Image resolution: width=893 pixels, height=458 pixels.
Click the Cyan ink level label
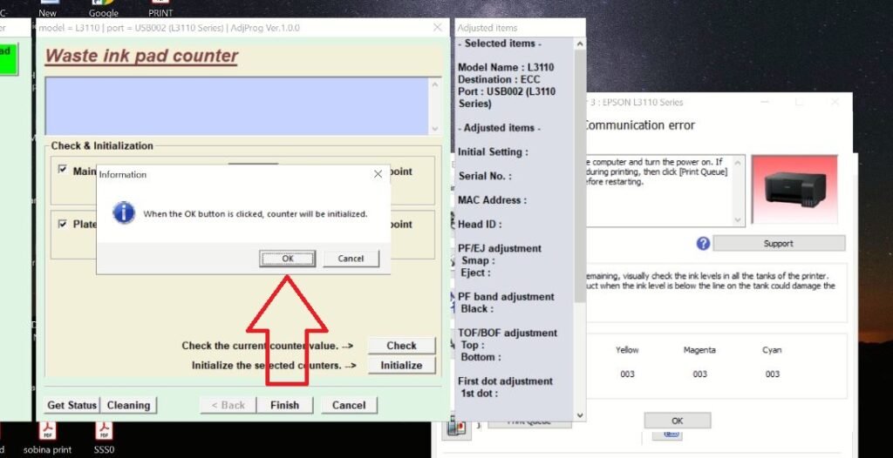pyautogui.click(x=773, y=350)
